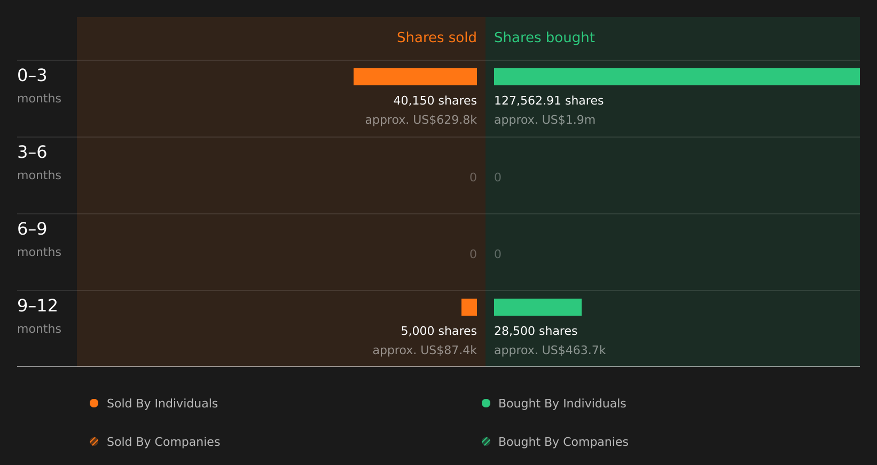
Task: Click the 0–3 months row label
Action: click(x=39, y=86)
